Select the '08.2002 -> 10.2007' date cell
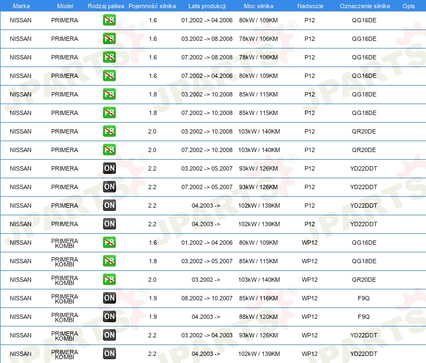 tap(207, 298)
